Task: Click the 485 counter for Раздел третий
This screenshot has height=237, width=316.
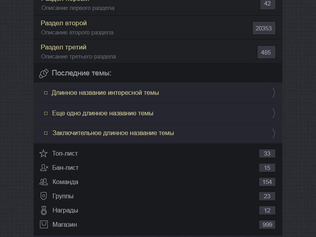Action: [266, 53]
